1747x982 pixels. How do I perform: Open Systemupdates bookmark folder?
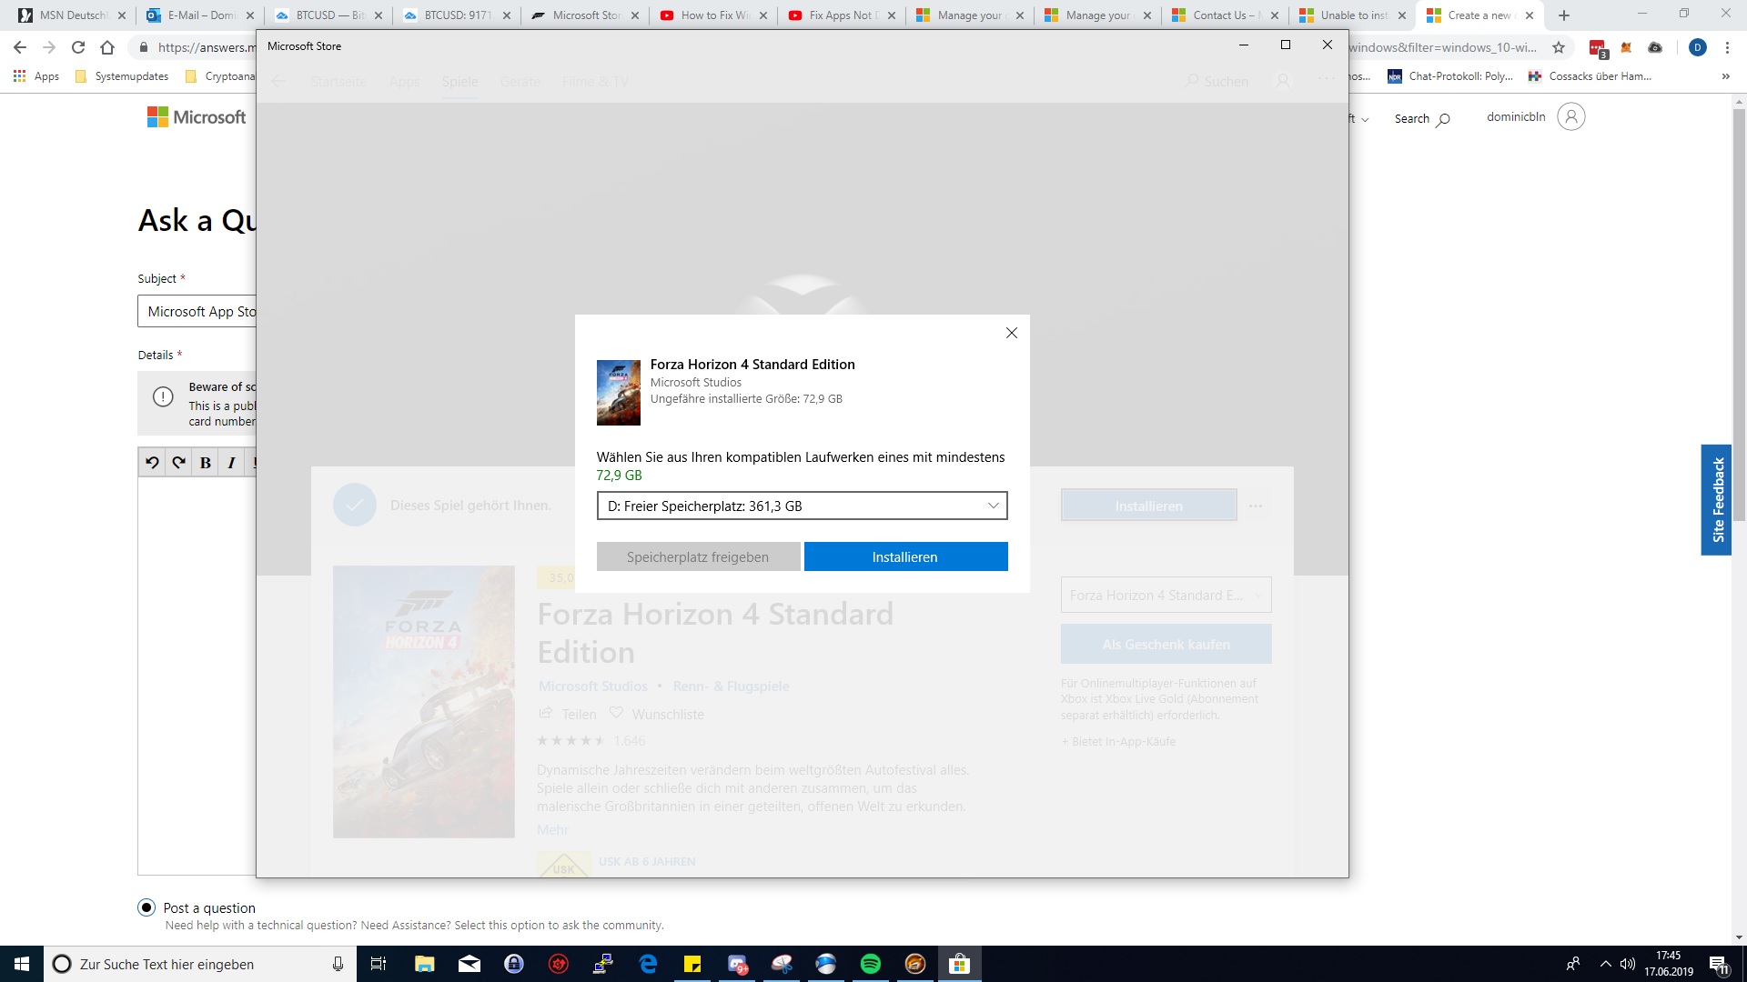tap(122, 76)
